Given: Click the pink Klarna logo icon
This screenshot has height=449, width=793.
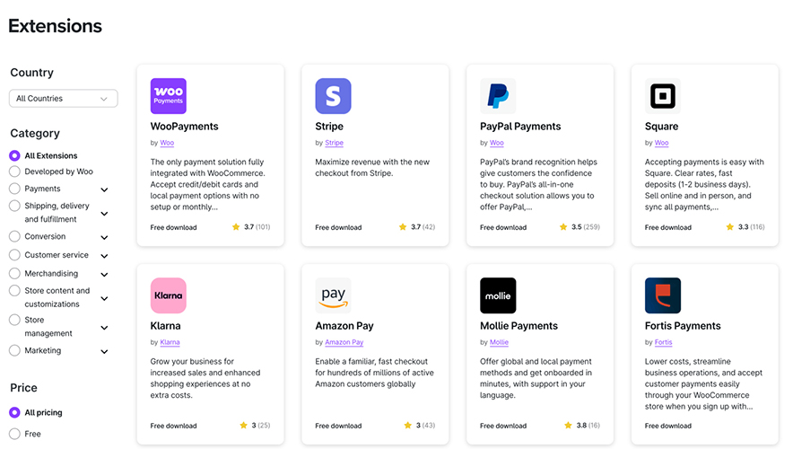Looking at the screenshot, I should [x=169, y=295].
